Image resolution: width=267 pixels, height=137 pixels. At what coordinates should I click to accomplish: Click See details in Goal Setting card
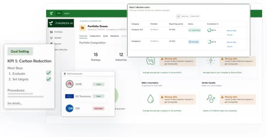click(x=15, y=103)
